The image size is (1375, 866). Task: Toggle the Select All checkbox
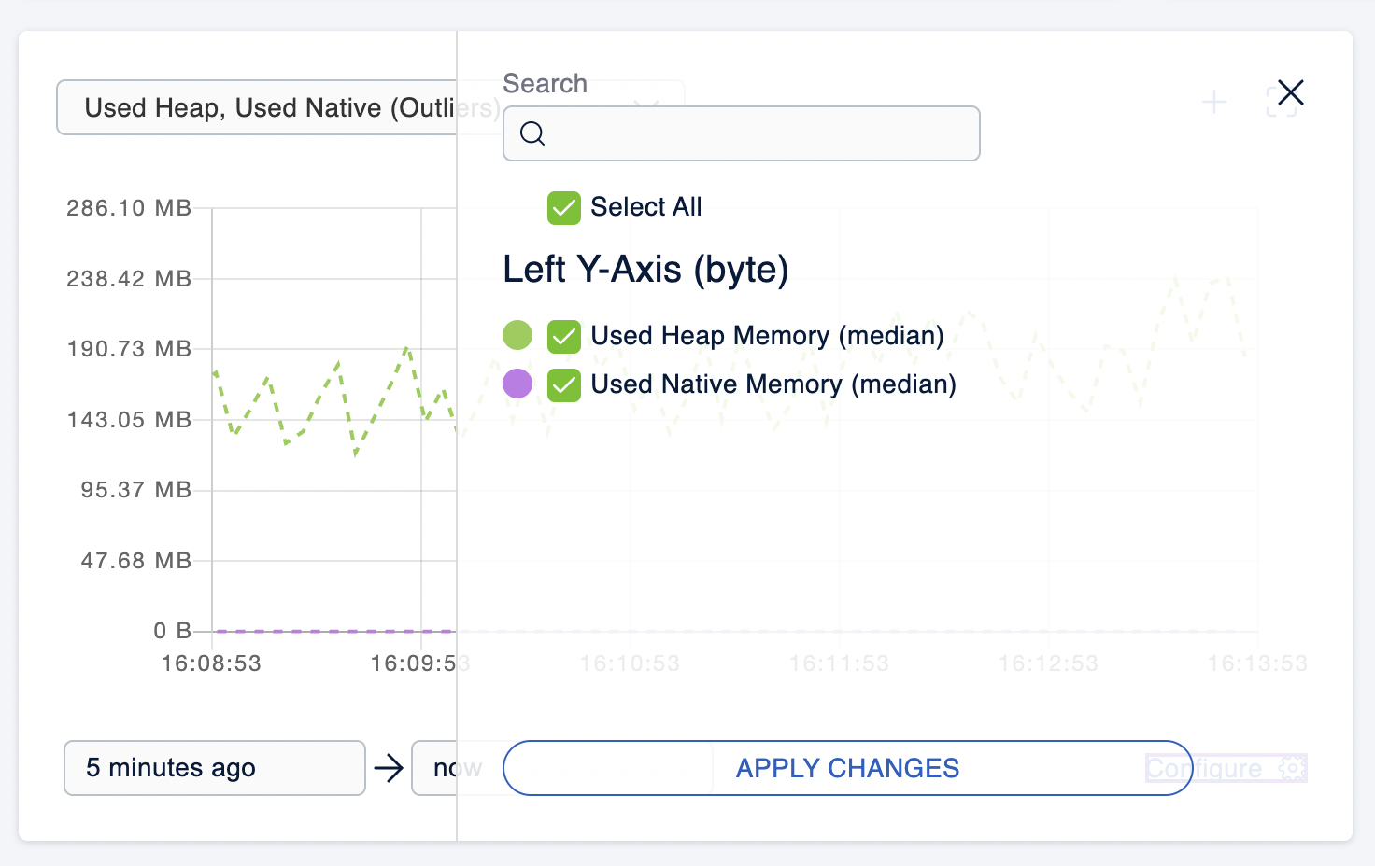(x=564, y=207)
